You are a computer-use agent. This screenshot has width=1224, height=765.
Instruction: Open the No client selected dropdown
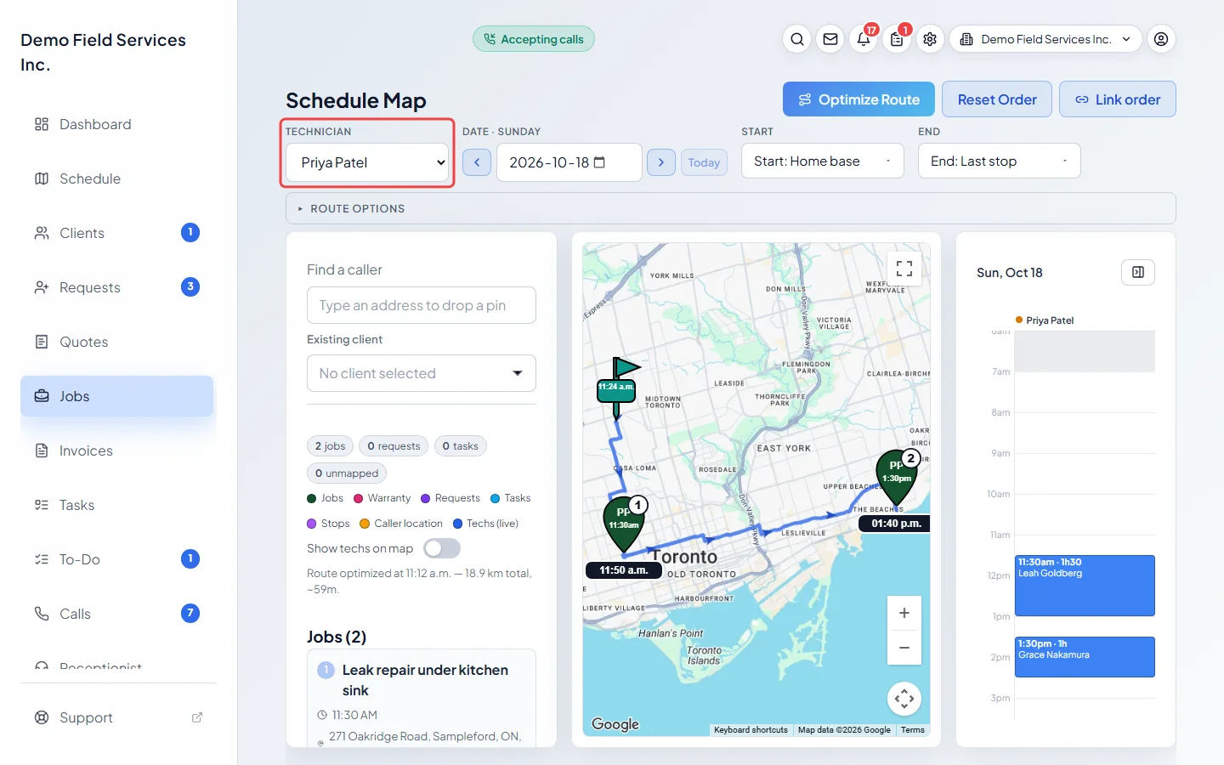click(x=422, y=373)
